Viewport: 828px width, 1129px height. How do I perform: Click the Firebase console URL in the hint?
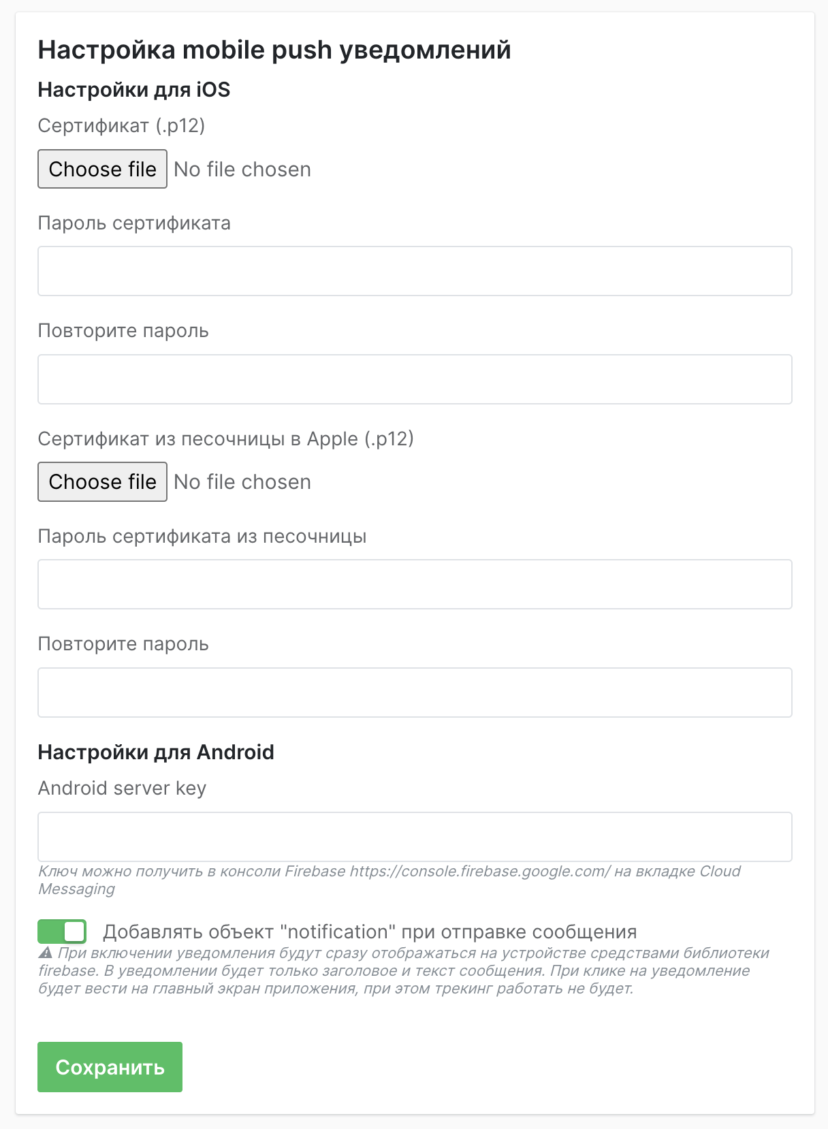[480, 872]
